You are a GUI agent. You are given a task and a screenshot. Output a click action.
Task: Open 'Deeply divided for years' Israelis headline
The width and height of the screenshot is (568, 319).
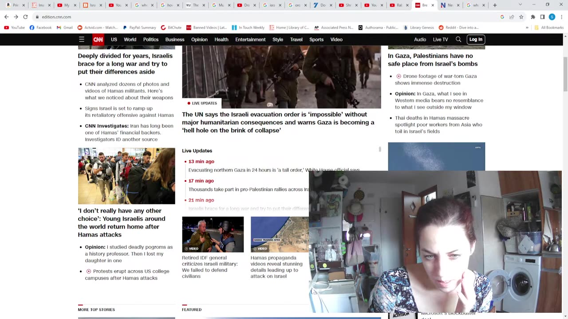[125, 64]
